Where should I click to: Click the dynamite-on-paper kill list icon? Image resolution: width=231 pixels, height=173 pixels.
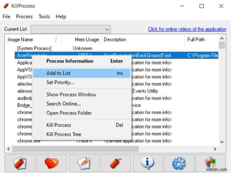20,163
